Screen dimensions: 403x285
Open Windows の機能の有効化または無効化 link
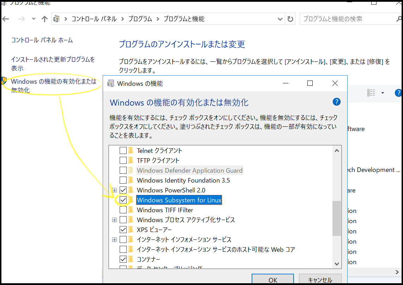coord(53,86)
